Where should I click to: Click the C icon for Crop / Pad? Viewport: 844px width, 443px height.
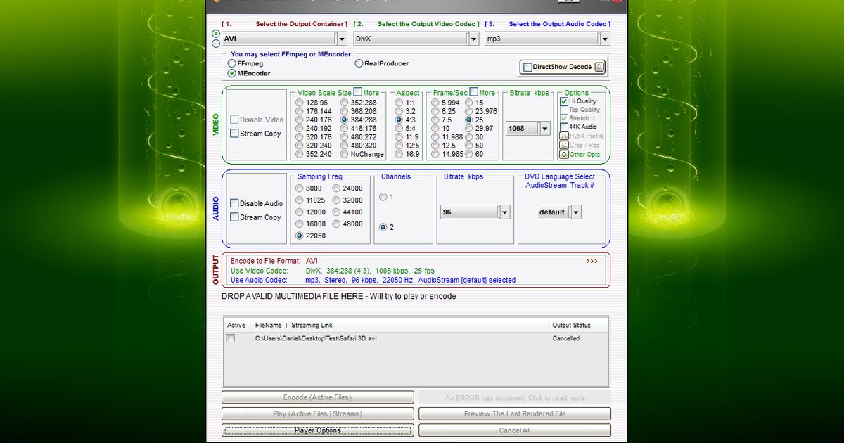coord(564,146)
